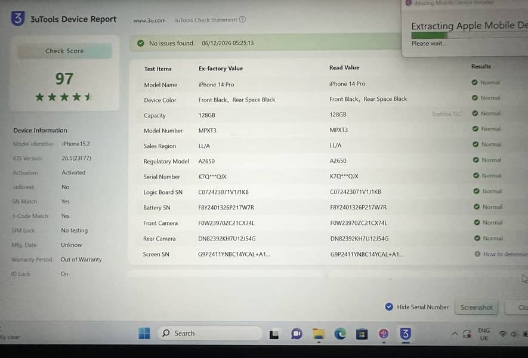Viewport: 528px width, 358px height.
Task: Click the Normal check icon for Regulatory Model
Action: 476,160
